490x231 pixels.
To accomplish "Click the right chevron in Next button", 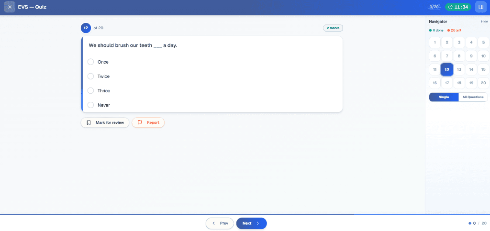I will 258,223.
